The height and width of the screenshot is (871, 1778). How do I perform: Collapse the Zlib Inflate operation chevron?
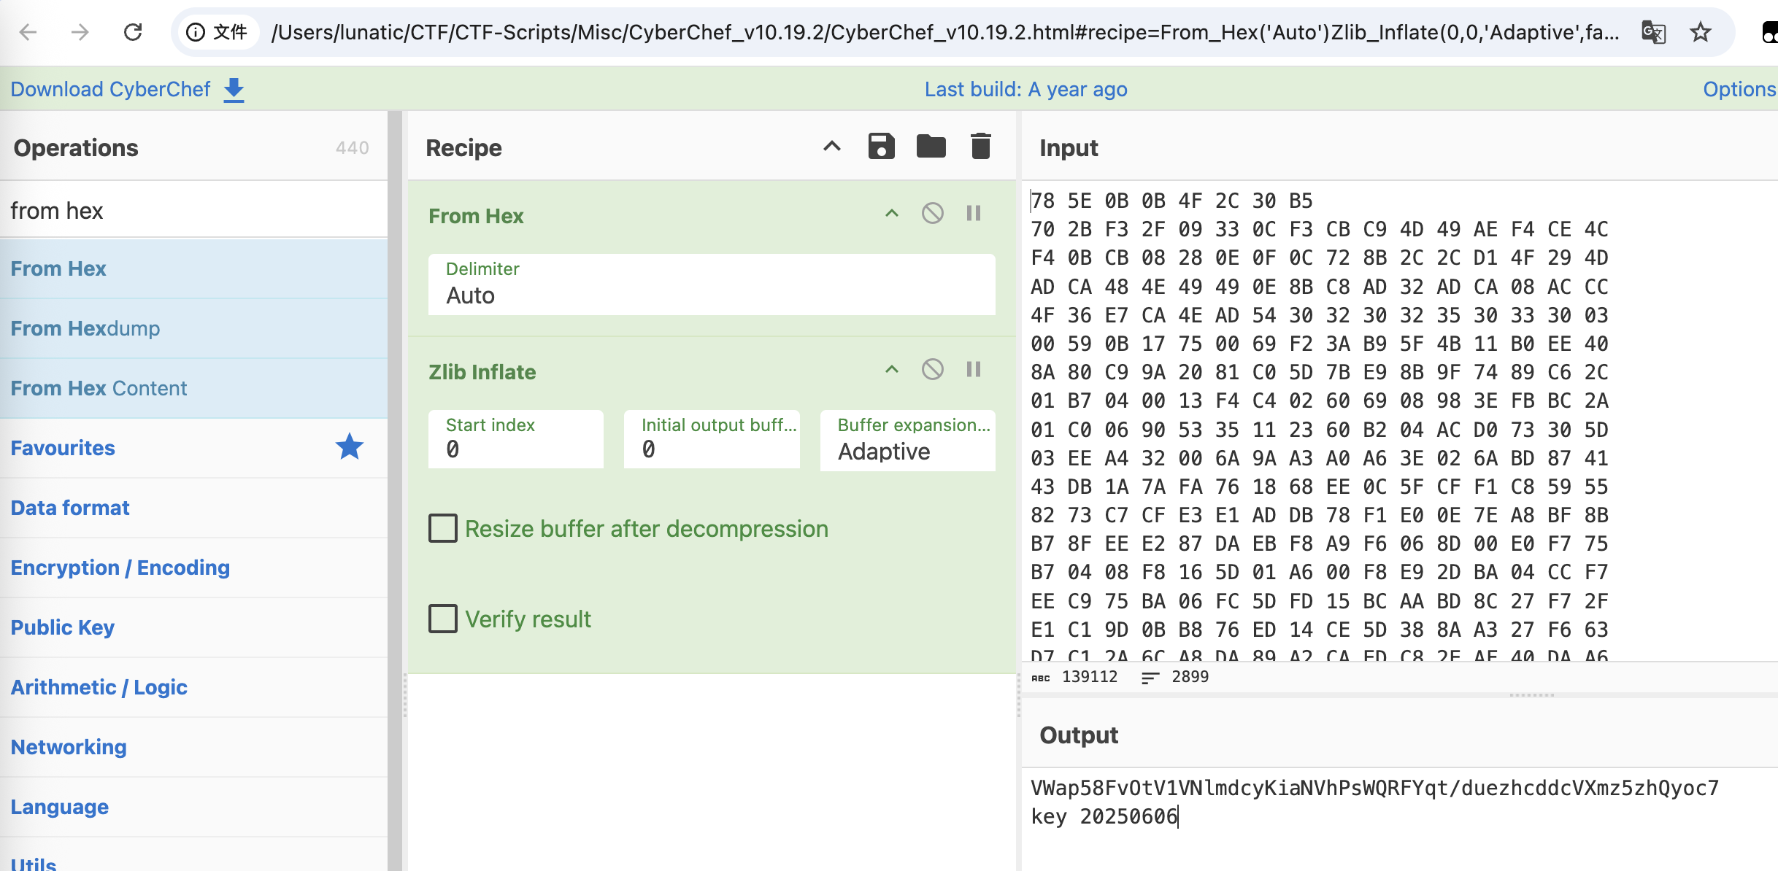[891, 370]
